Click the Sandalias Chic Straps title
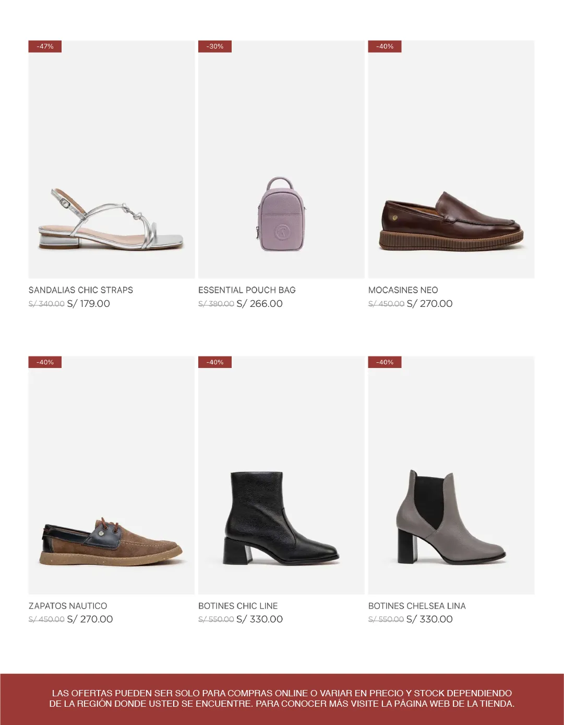 81,290
